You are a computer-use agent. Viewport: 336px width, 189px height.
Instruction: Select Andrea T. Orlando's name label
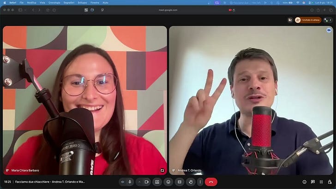(189, 171)
